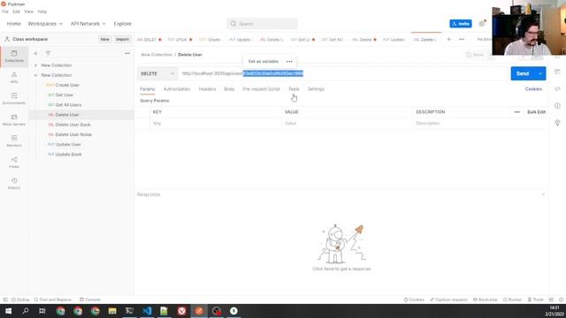Switch to the Authorization tab
The width and height of the screenshot is (566, 318).
[177, 89]
